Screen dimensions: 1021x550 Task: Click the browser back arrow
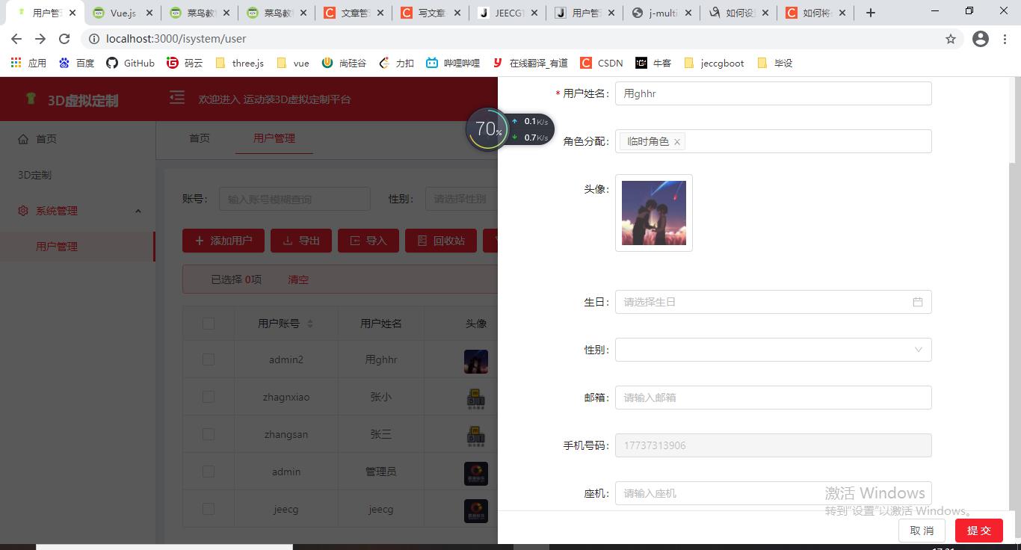tap(16, 39)
